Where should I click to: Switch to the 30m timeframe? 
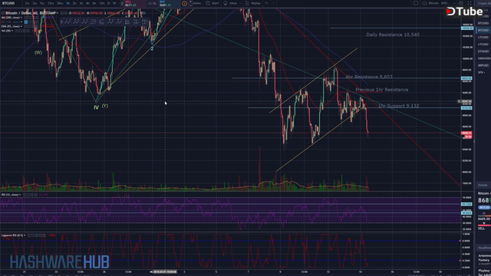pyautogui.click(x=60, y=3)
